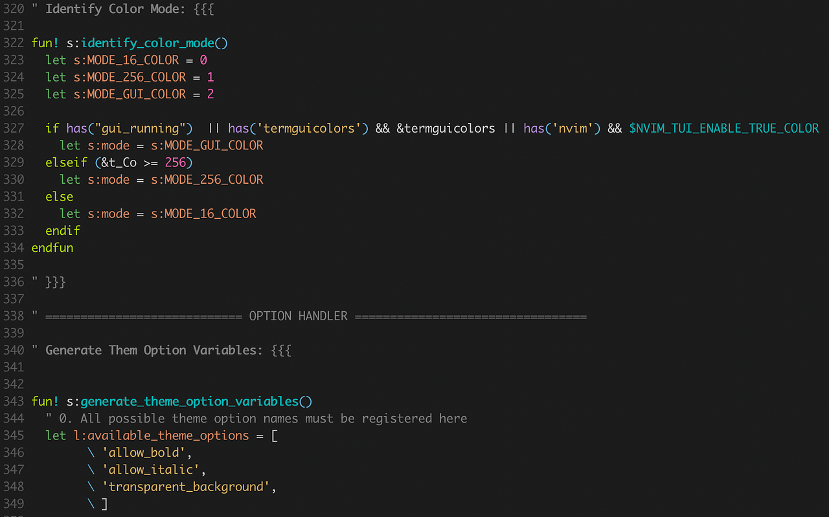The height and width of the screenshot is (517, 829).
Task: Select line number 322 in the gutter
Action: point(14,43)
